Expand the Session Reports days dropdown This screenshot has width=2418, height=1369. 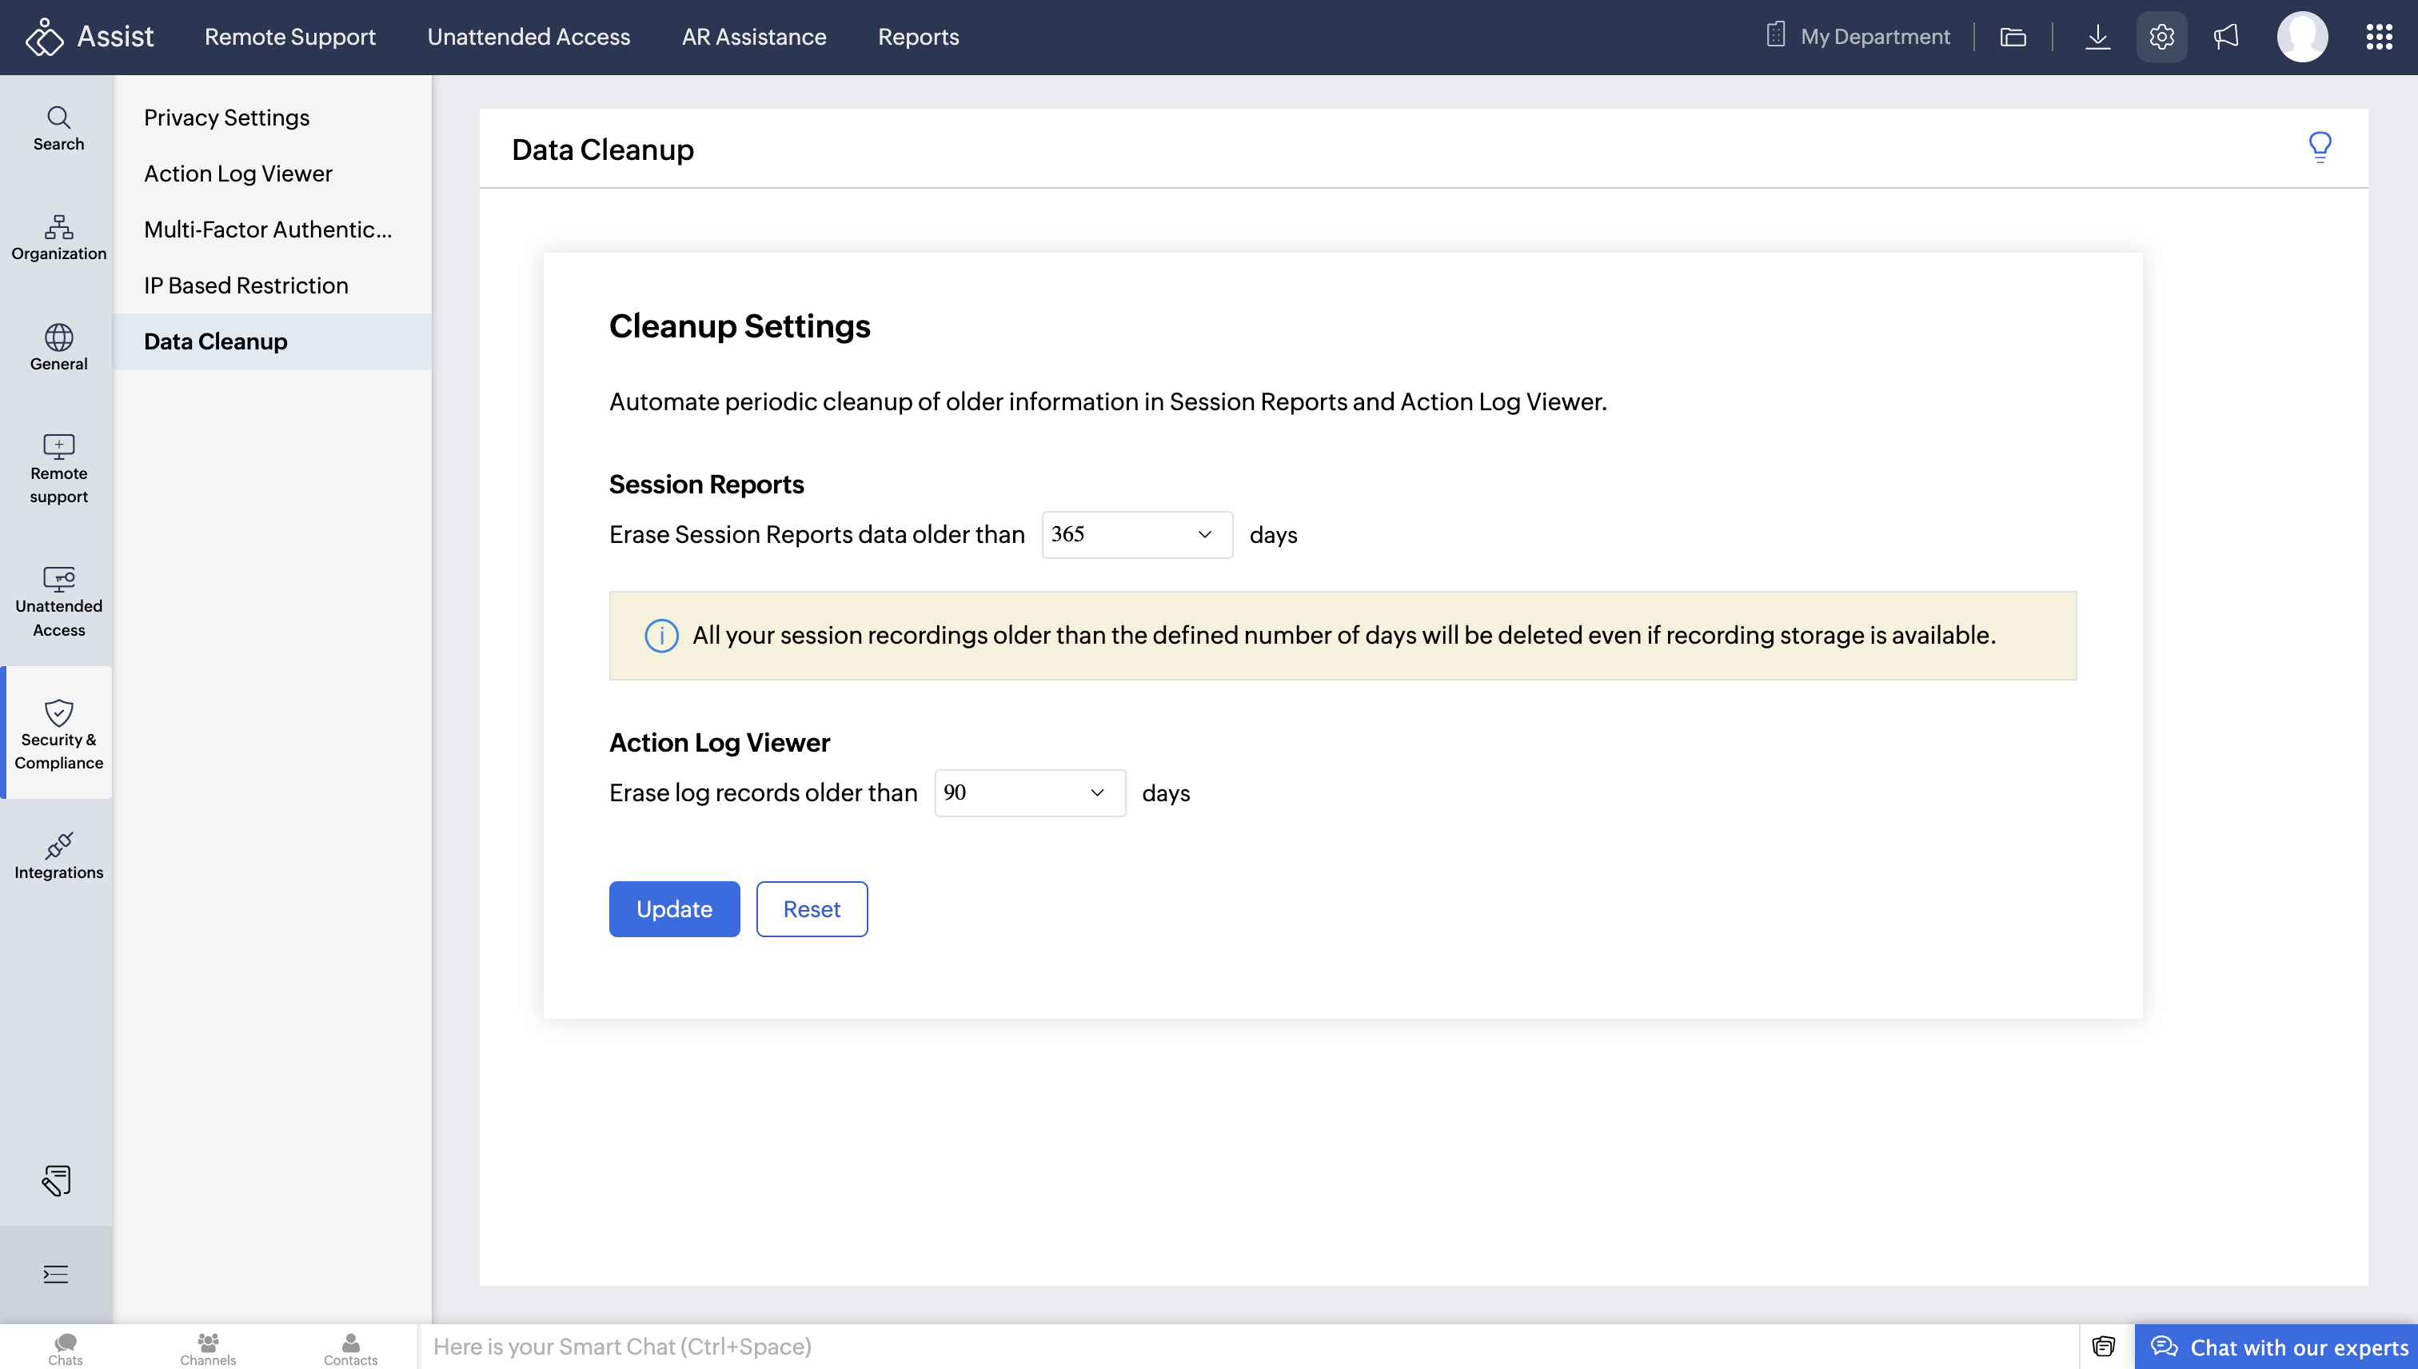(1136, 534)
